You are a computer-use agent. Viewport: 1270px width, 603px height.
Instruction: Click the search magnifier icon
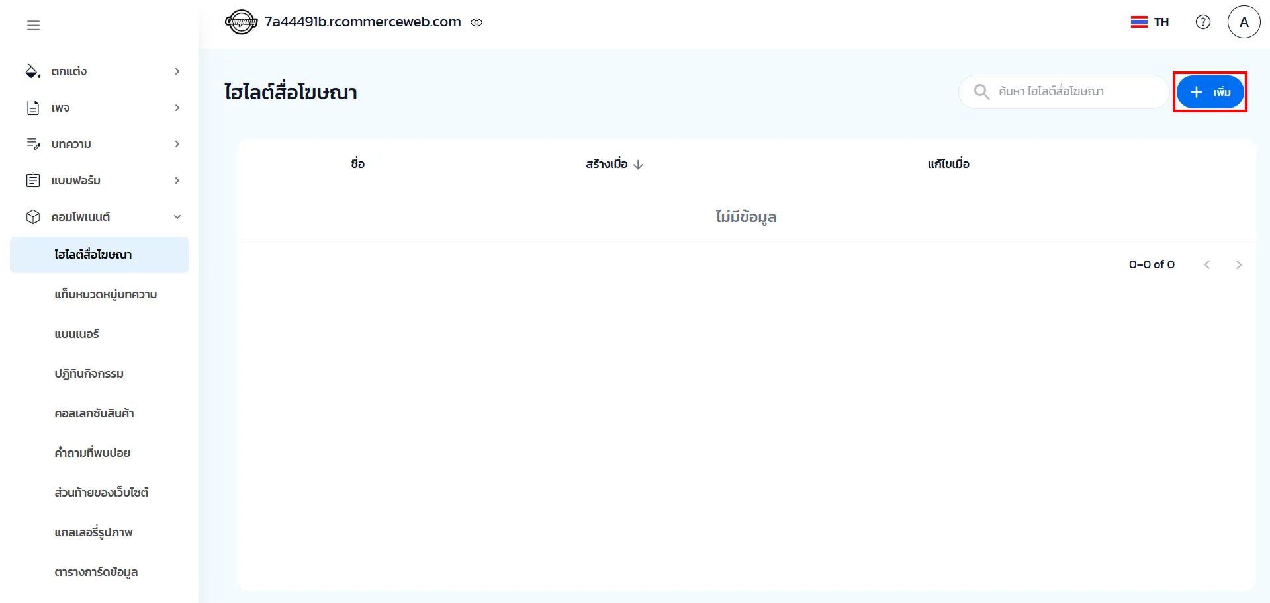tap(982, 92)
